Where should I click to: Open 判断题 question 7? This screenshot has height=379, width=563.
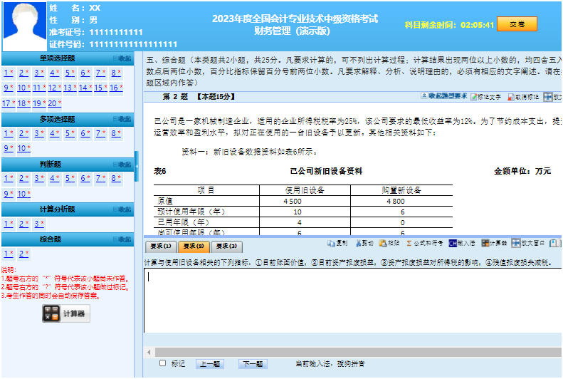(100, 178)
